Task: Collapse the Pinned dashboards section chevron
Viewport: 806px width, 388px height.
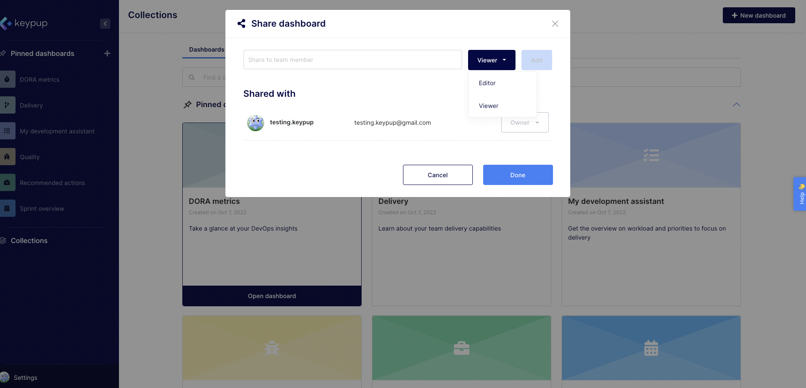Action: click(737, 105)
